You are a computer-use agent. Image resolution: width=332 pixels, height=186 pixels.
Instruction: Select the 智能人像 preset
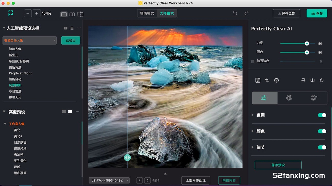pyautogui.click(x=15, y=49)
